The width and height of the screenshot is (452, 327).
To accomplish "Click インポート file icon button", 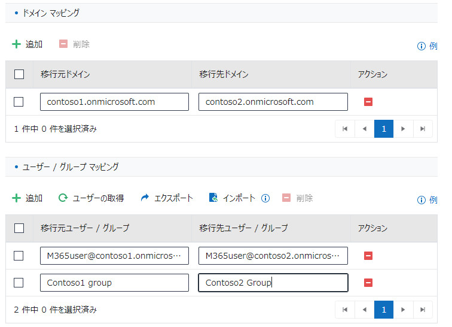I will (x=232, y=198).
